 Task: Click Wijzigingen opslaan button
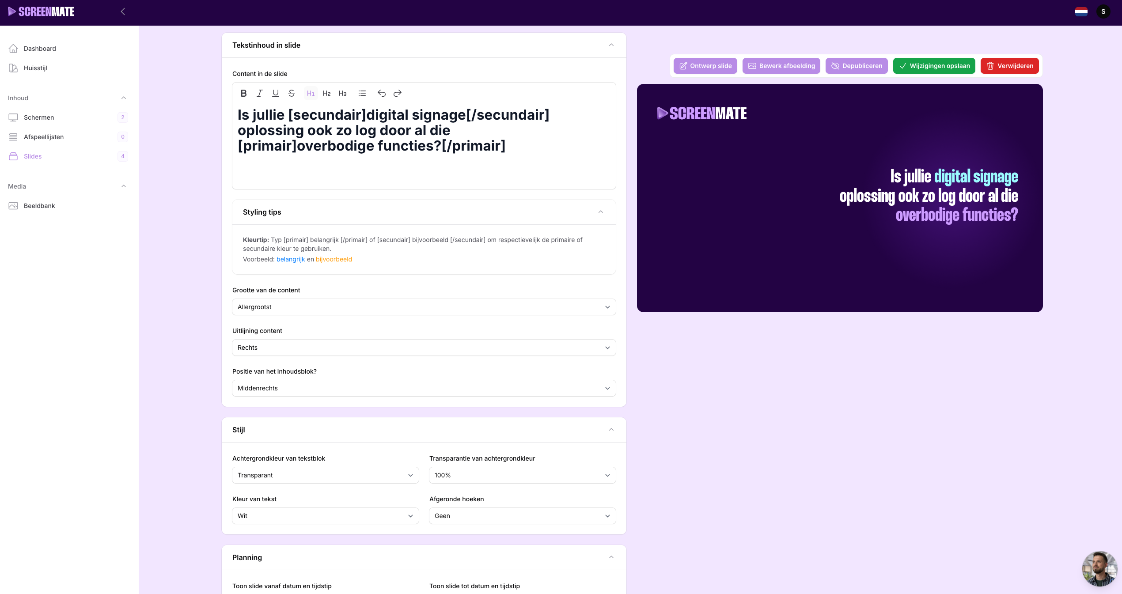click(934, 66)
